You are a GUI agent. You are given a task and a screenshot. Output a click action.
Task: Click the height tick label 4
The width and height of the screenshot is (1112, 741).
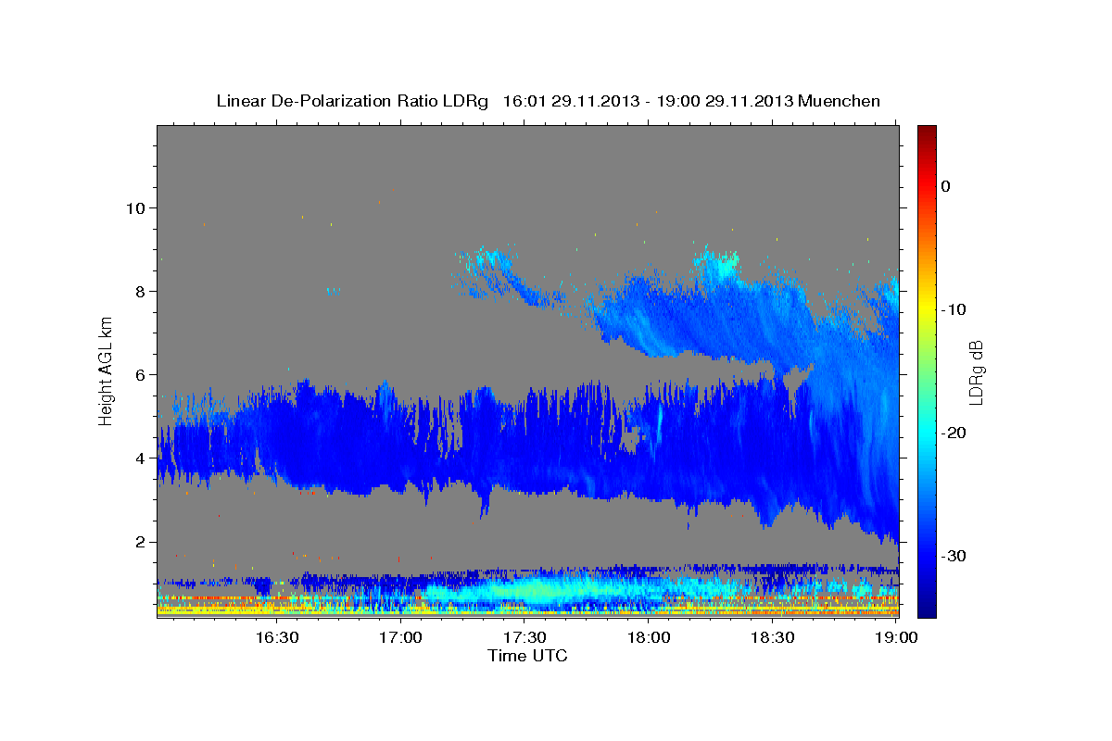[x=140, y=458]
